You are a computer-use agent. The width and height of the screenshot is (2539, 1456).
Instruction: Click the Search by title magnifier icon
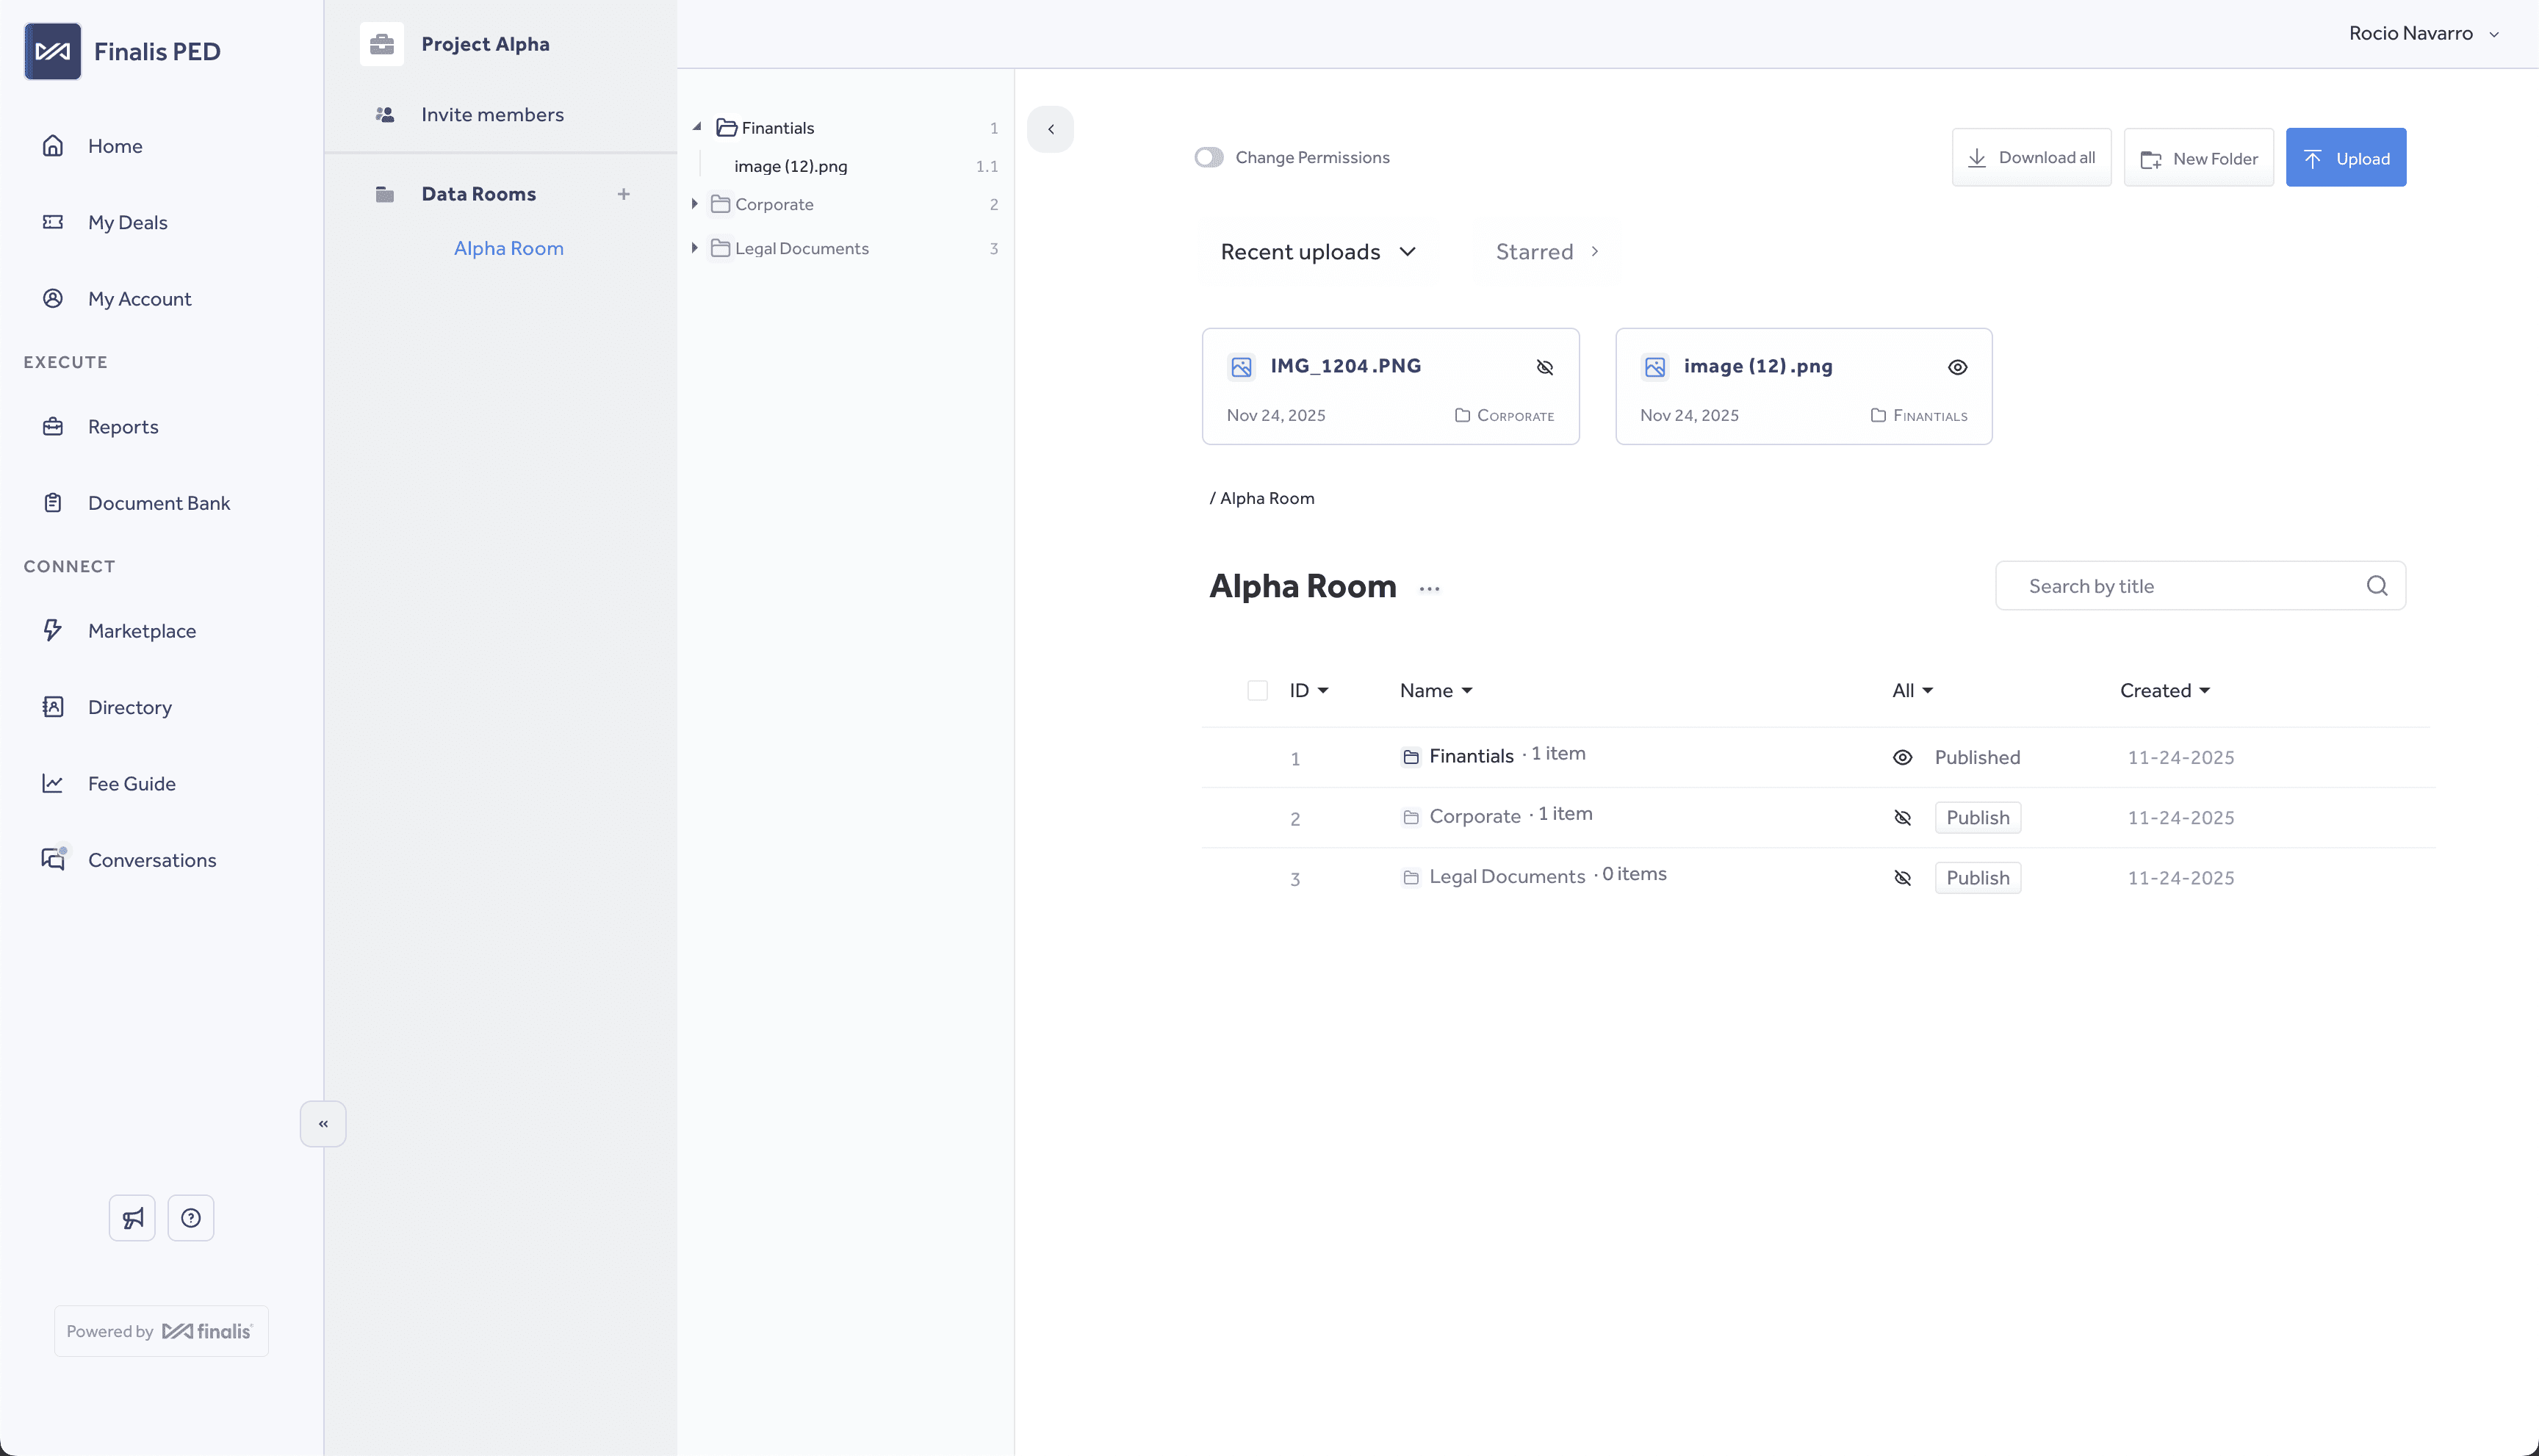(x=2377, y=586)
